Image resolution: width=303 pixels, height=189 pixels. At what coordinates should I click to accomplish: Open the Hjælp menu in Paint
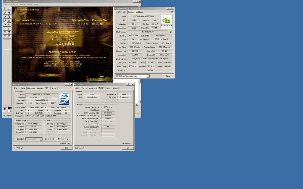coord(36,4)
